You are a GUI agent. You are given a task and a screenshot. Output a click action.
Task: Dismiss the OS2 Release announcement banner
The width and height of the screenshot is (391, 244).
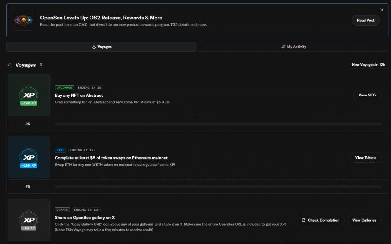pyautogui.click(x=381, y=10)
